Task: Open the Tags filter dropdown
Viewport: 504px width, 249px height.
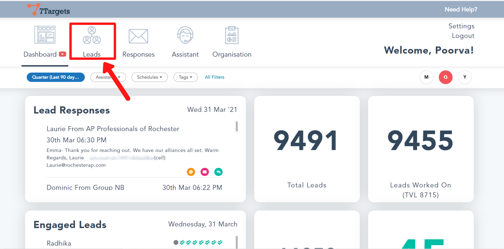Action: pyautogui.click(x=185, y=77)
